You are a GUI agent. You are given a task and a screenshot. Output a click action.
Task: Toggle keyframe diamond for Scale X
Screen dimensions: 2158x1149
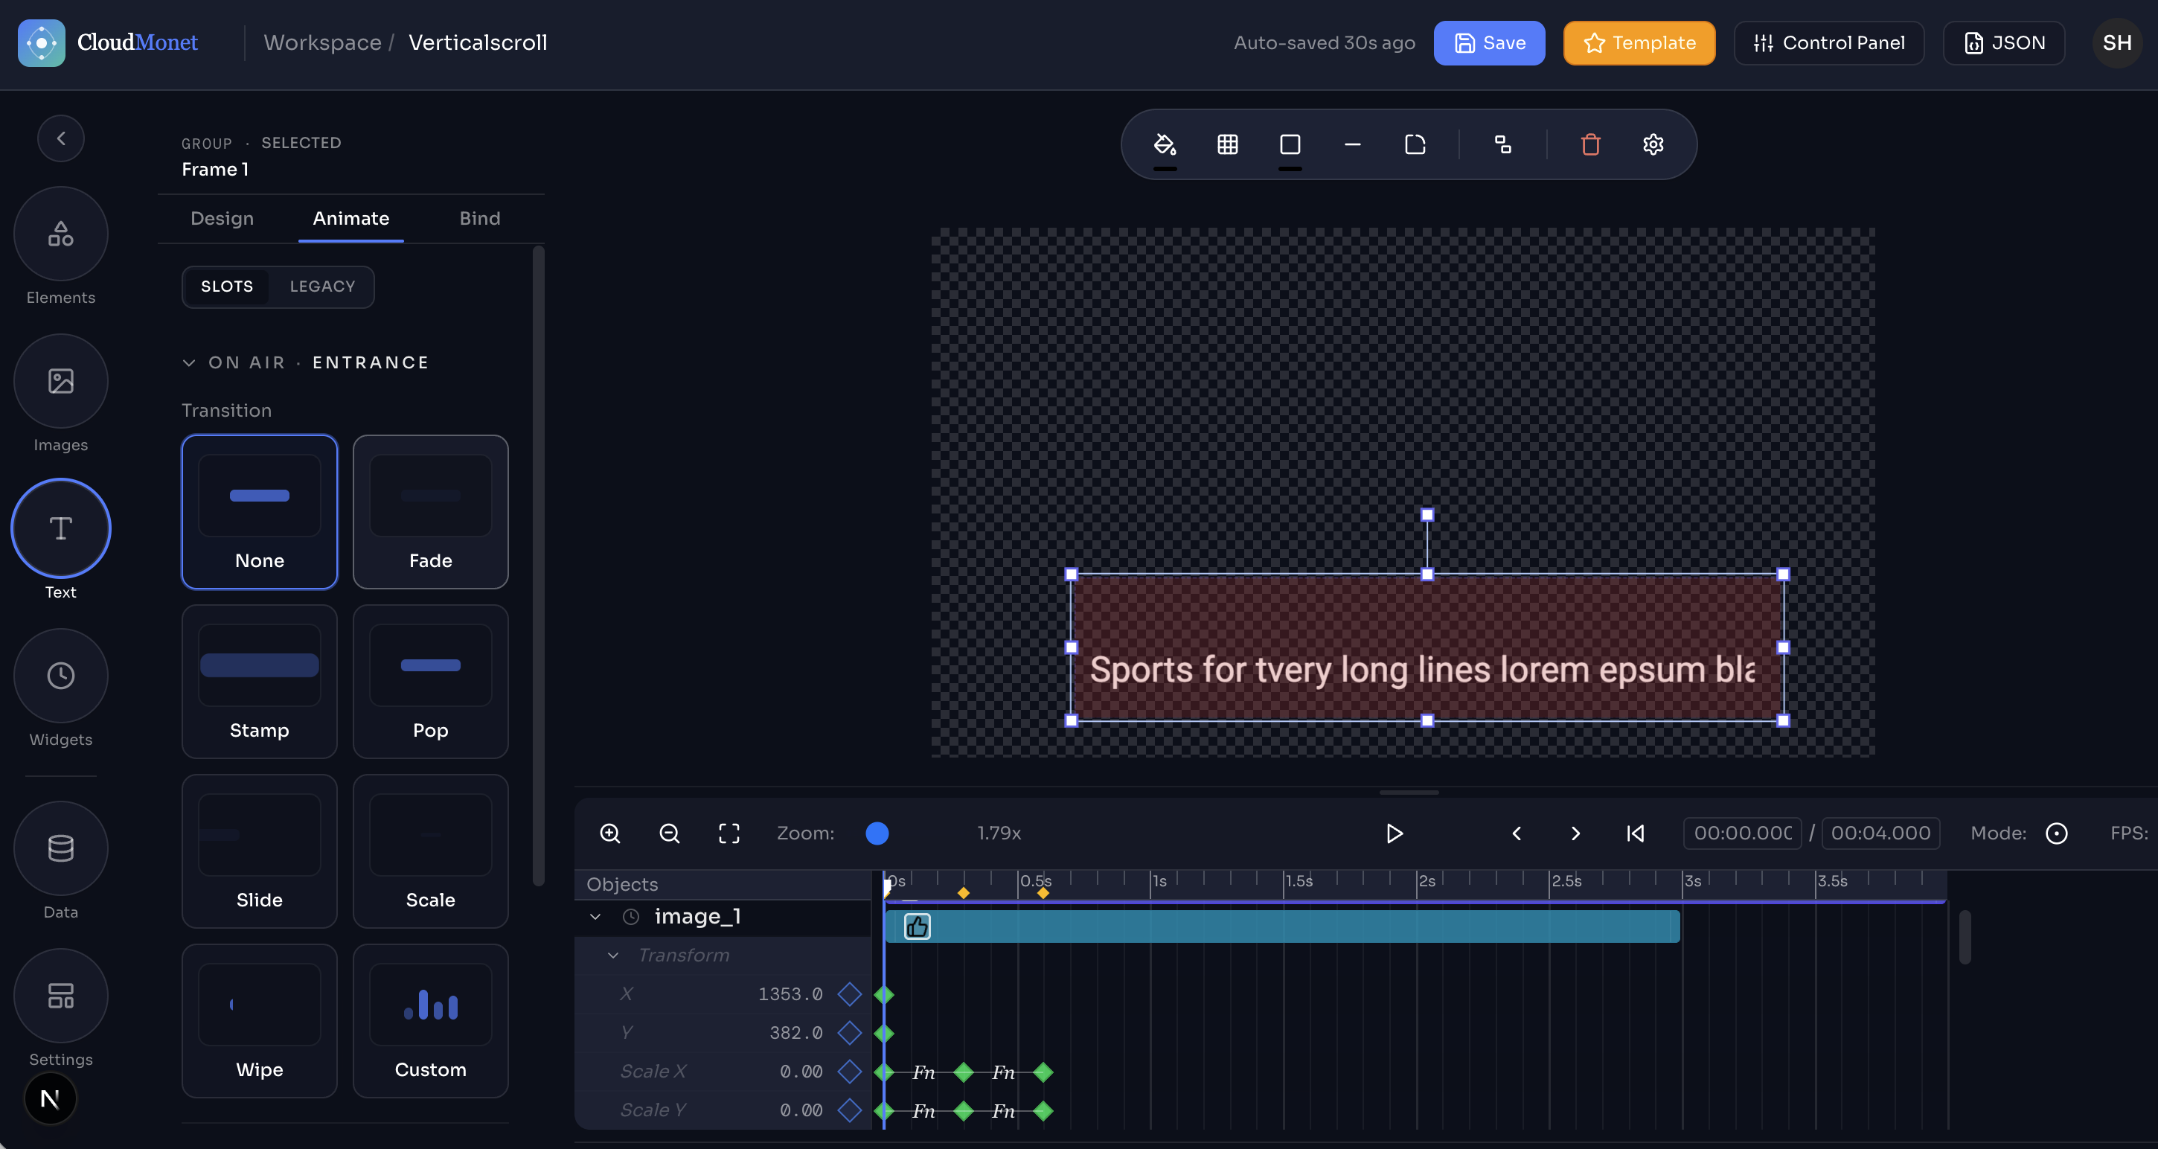850,1071
